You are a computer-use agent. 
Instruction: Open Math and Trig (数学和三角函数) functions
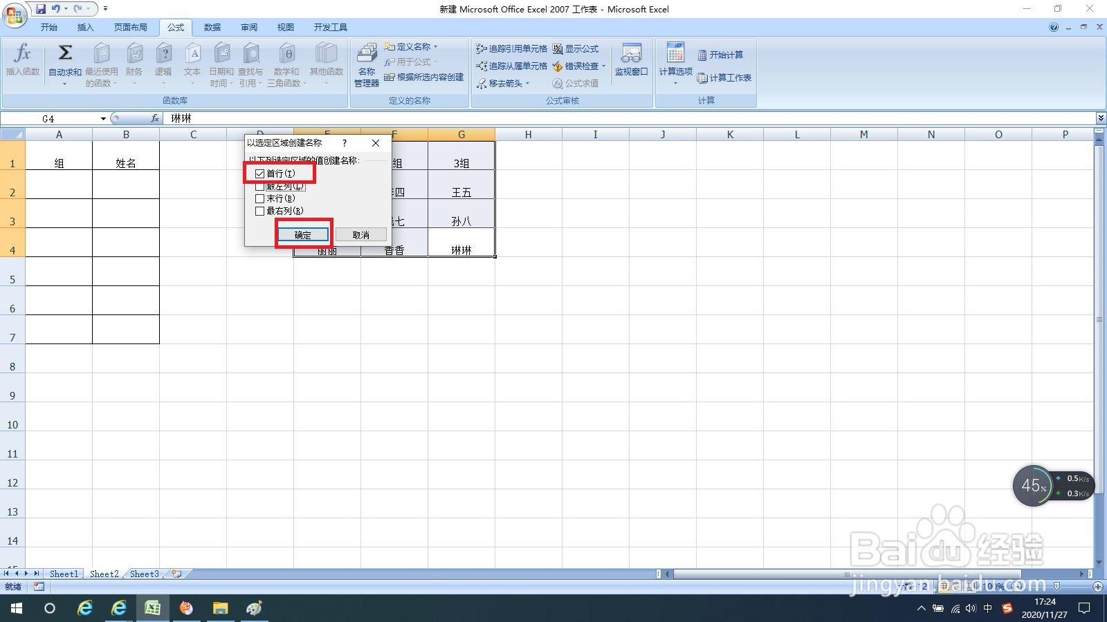click(x=286, y=64)
